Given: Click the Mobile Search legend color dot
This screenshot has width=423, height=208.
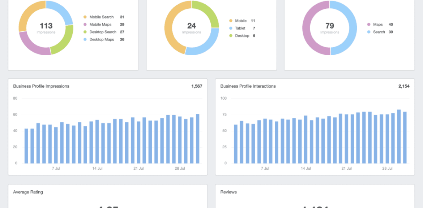Looking at the screenshot, I should (85, 17).
